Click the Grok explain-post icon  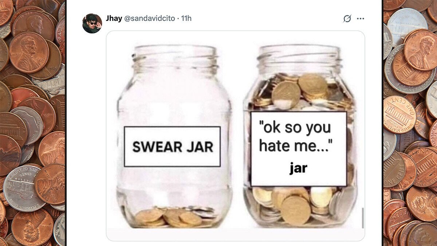pos(347,19)
